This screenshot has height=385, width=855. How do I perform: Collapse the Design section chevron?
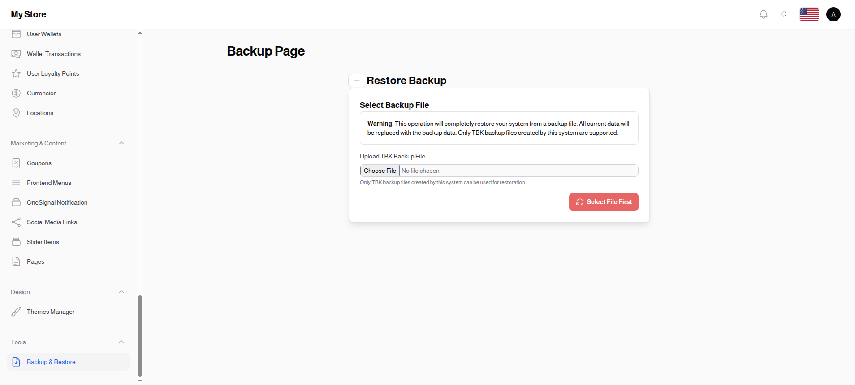tap(121, 292)
